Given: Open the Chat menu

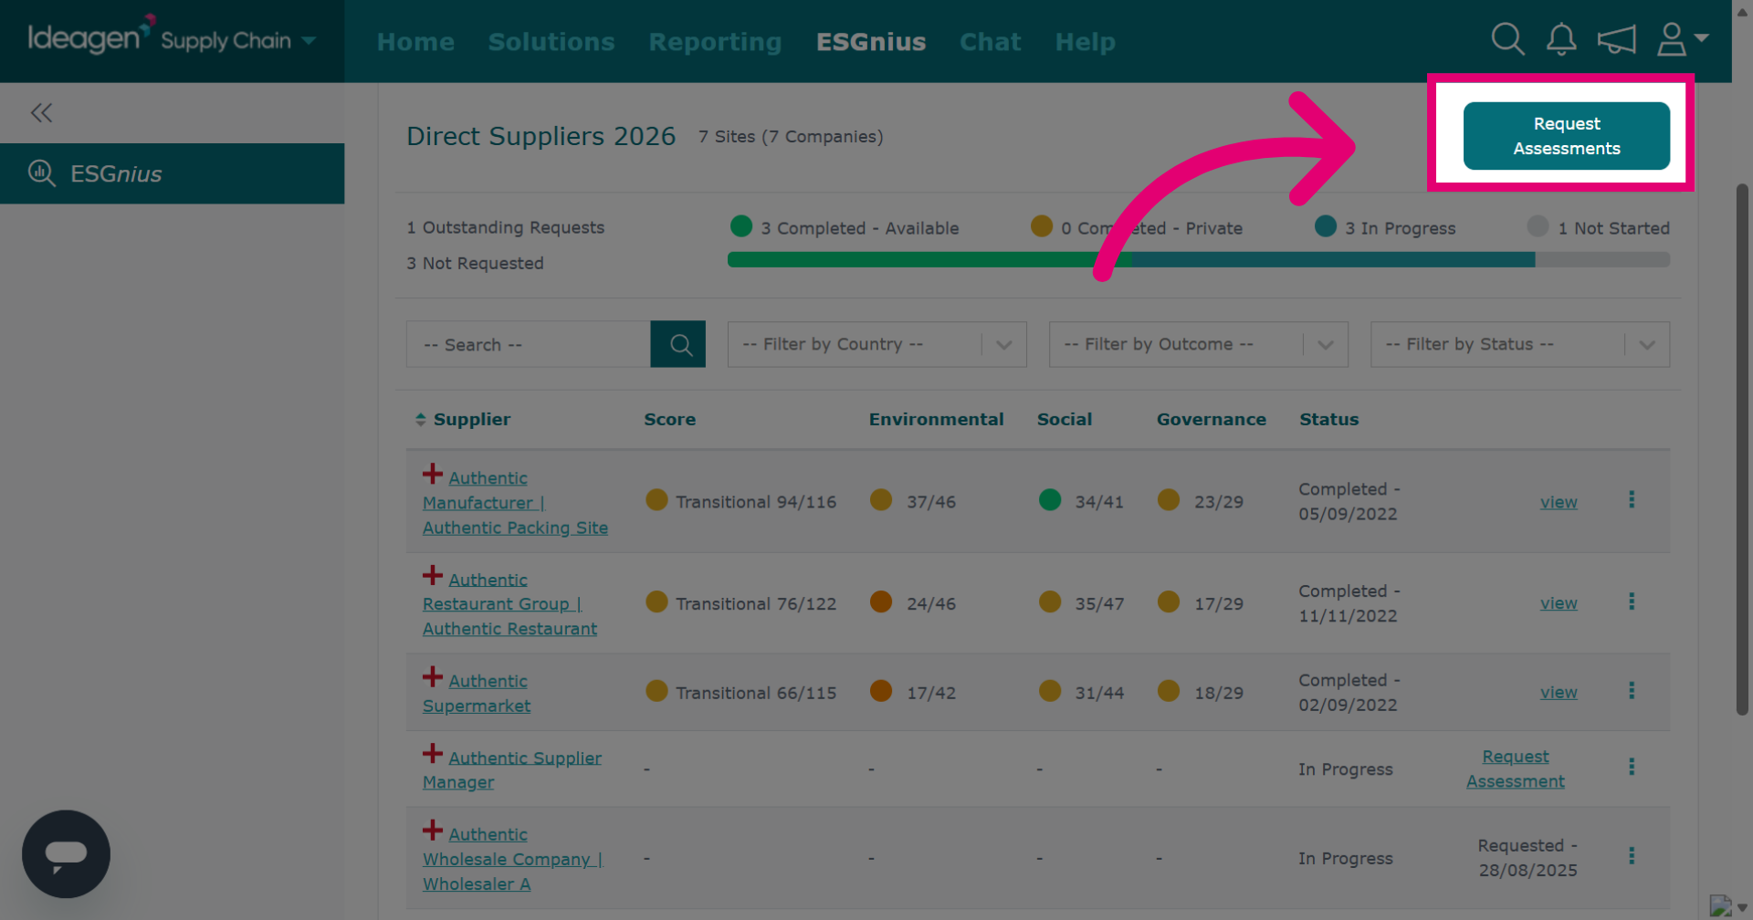Looking at the screenshot, I should [x=991, y=42].
